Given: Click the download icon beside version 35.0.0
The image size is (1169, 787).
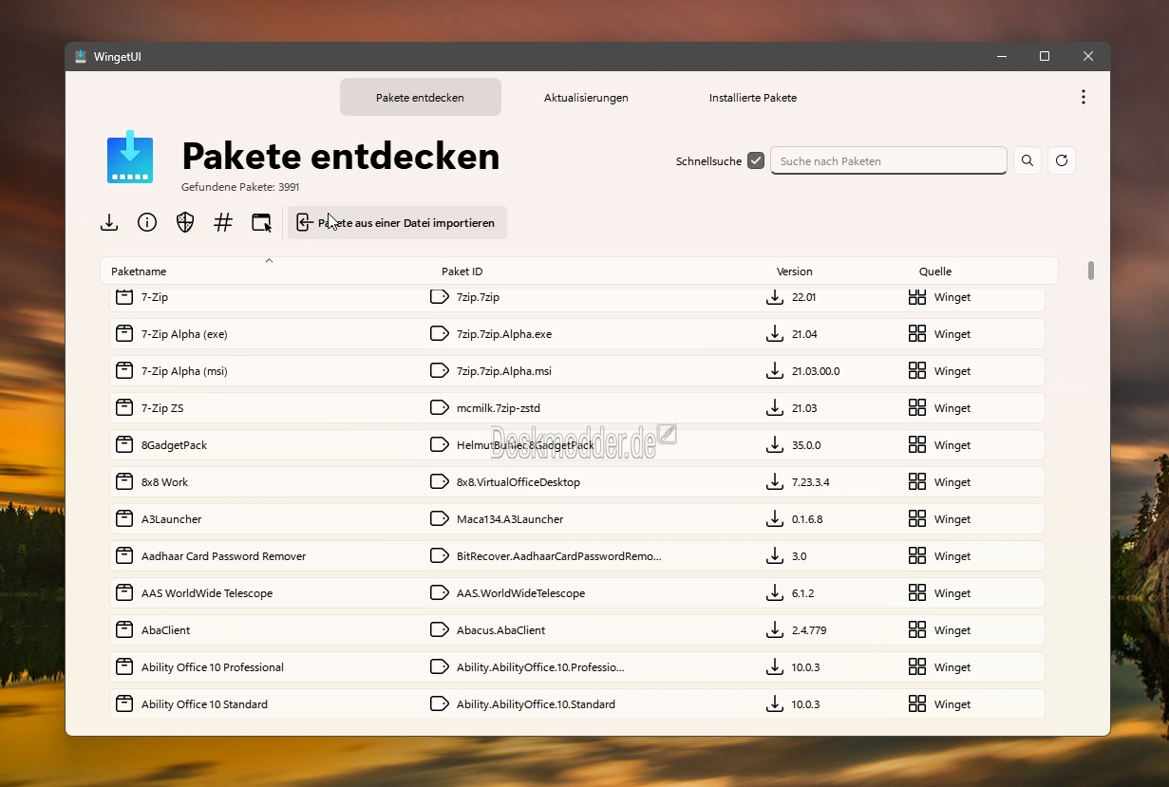Looking at the screenshot, I should (x=775, y=445).
